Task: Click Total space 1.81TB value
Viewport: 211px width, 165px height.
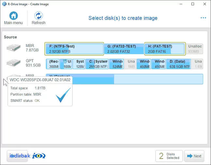Action: (40, 88)
